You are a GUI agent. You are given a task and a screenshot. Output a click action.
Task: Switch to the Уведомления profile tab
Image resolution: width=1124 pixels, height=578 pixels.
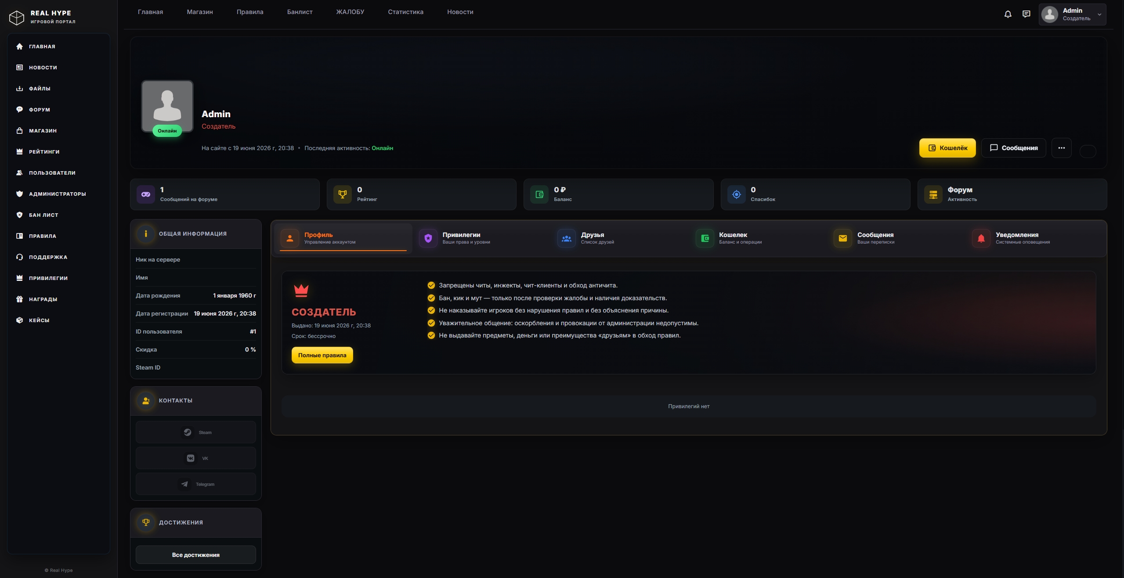[x=1035, y=238]
